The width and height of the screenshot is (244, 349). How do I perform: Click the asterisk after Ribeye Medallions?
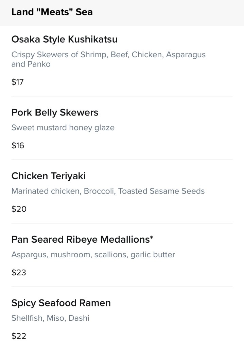pos(151,238)
